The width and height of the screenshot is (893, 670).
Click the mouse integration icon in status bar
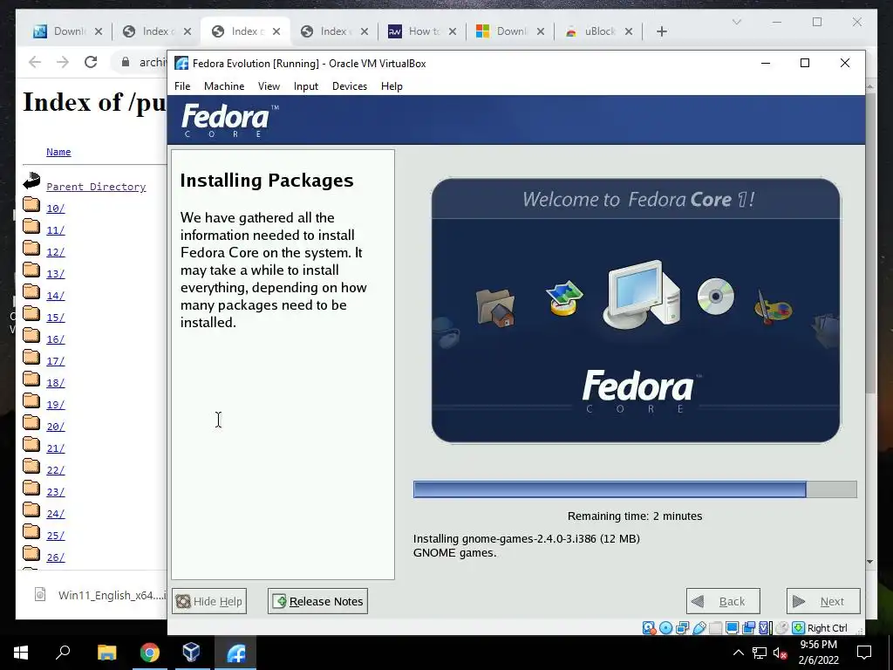782,628
